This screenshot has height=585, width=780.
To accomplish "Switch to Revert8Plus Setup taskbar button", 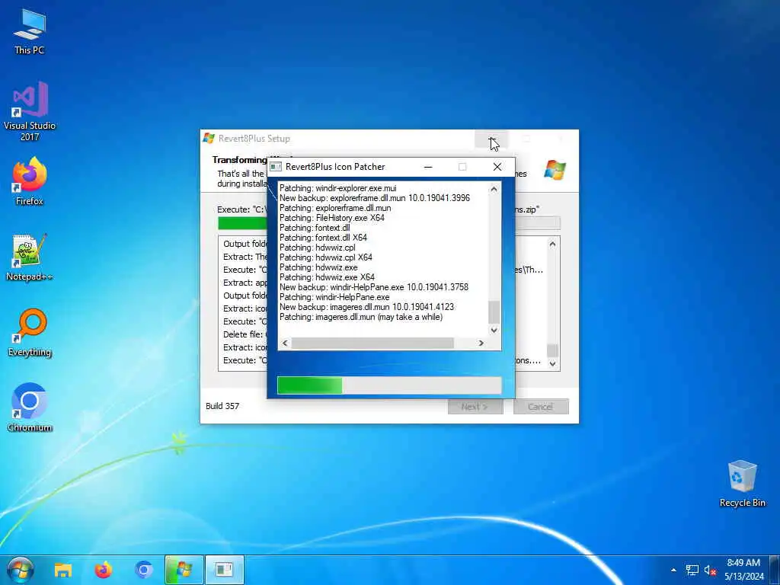I will (x=184, y=570).
